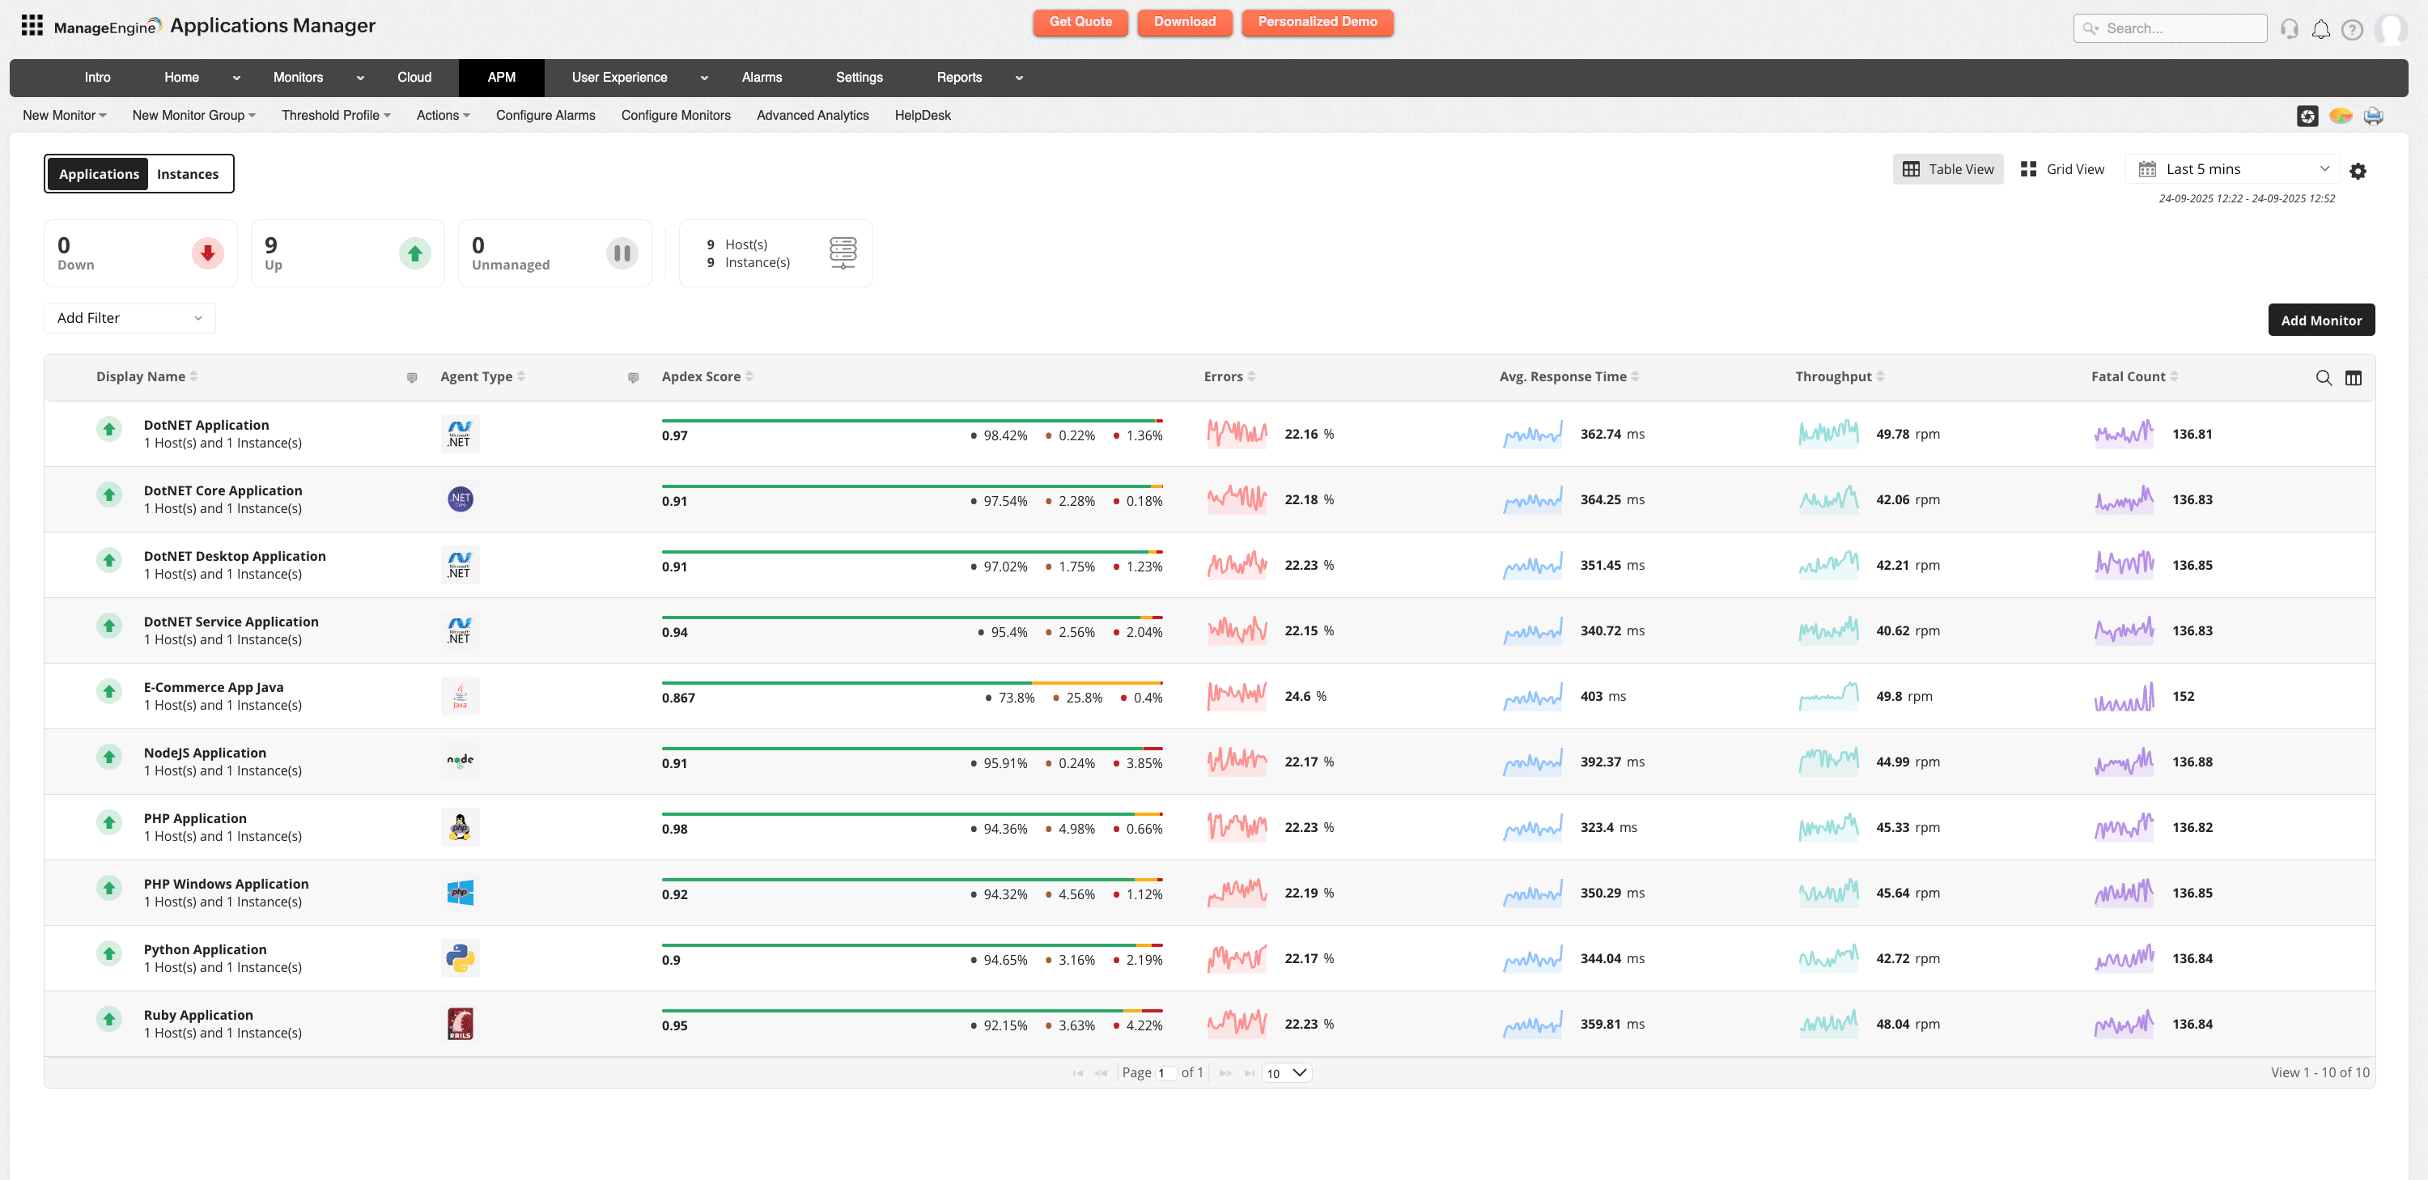
Task: Click the Add Monitor button
Action: 2320,320
